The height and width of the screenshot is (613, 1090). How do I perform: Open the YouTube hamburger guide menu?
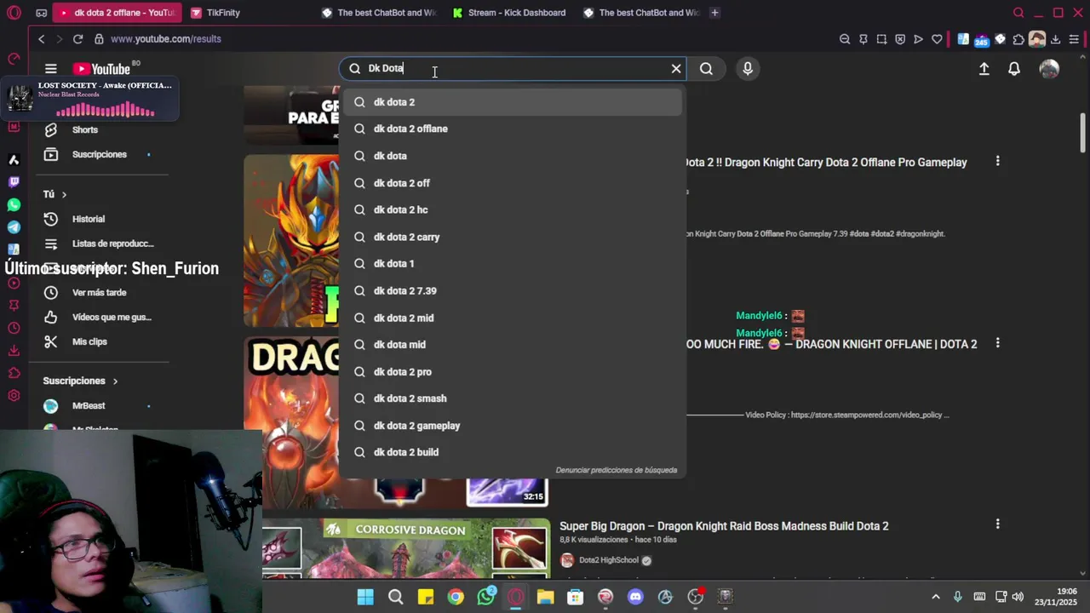point(50,69)
